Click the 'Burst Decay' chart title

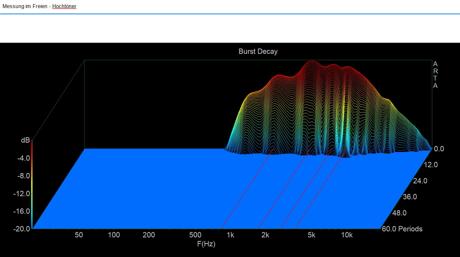(258, 52)
